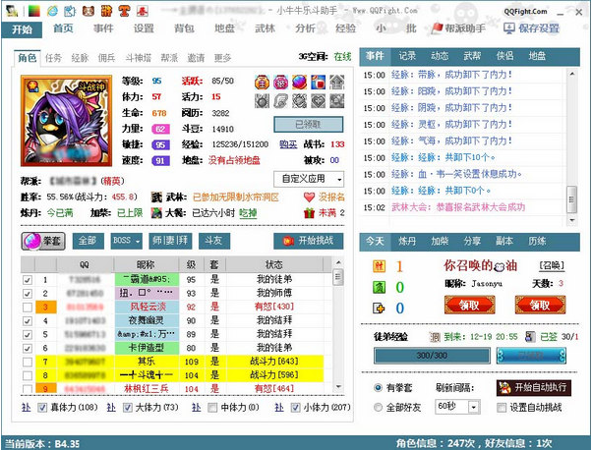Click the 吃掉 link
592x450 pixels.
click(x=248, y=213)
